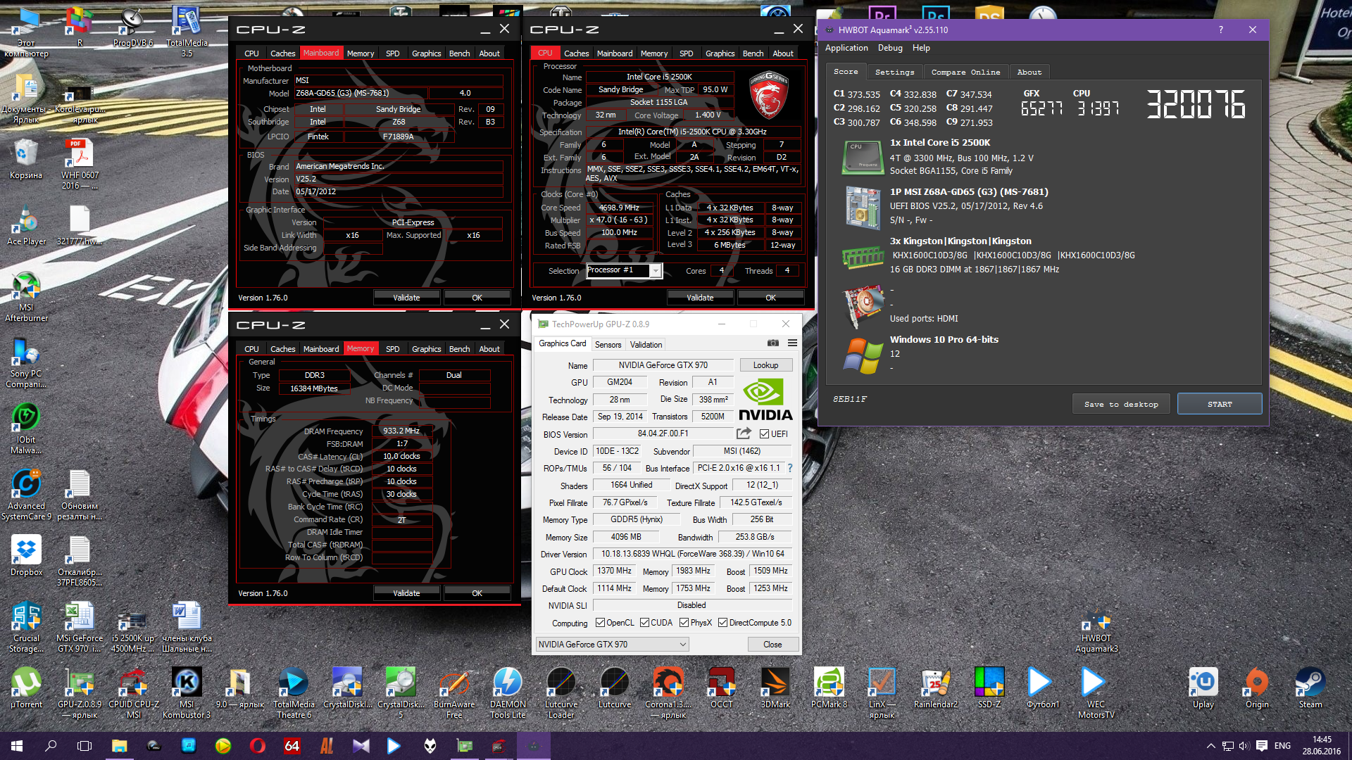Open the GPU-Z hamburger menu icon
Image resolution: width=1352 pixels, height=760 pixels.
point(792,343)
